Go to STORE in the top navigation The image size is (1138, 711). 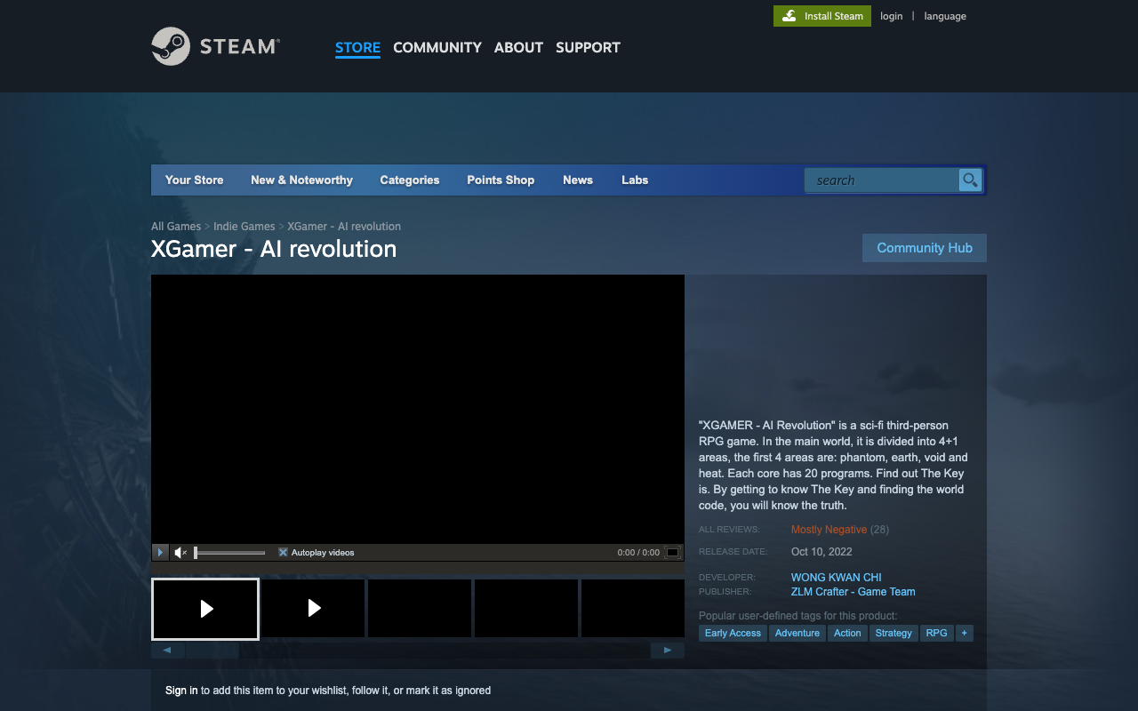point(357,47)
